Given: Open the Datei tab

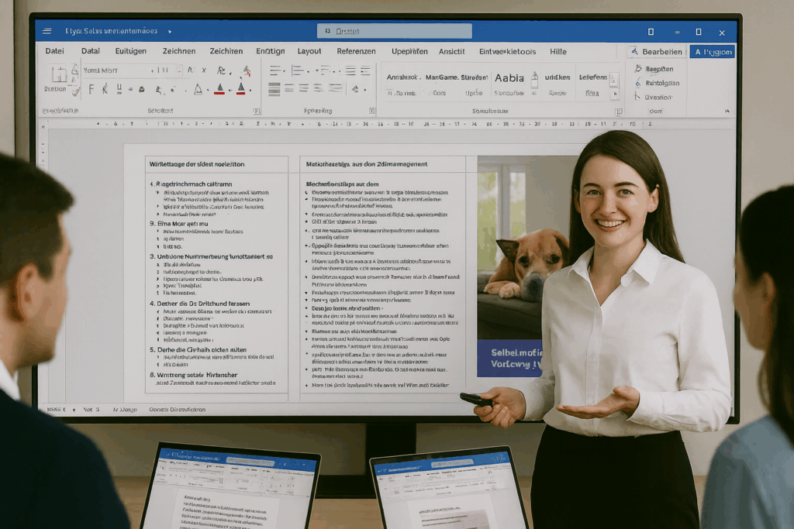Looking at the screenshot, I should pyautogui.click(x=55, y=51).
